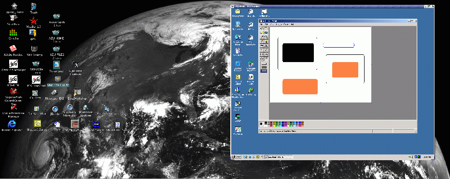This screenshot has height=179, width=450.
Task: Open Internet Explorer on the host desktop
Action: 12,126
